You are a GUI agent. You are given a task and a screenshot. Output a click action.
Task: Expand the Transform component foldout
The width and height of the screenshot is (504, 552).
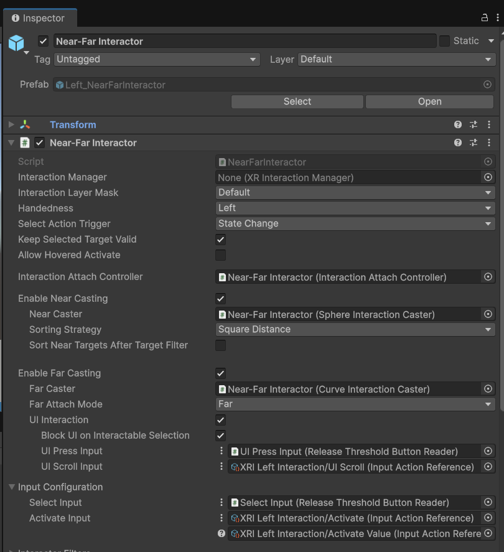[x=11, y=124]
